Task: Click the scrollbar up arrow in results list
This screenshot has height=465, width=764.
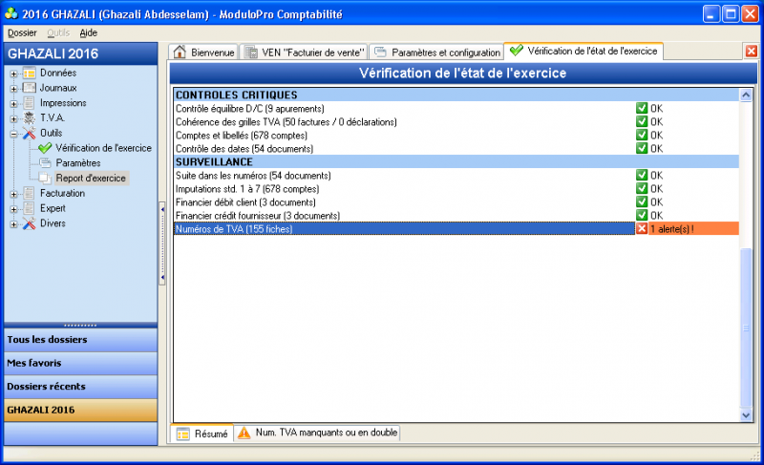Action: [x=746, y=95]
